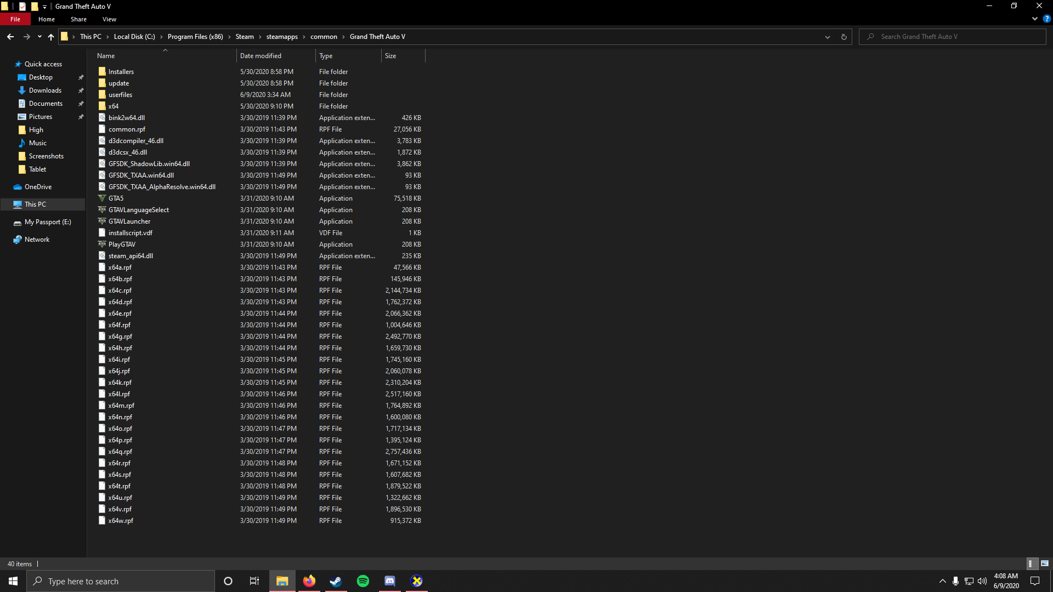Refresh the Grand Theft Auto V folder
Viewport: 1053px width, 592px height.
[843, 37]
